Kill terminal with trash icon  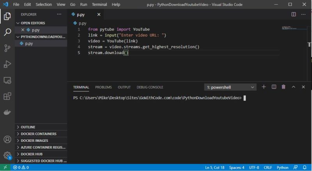click(284, 87)
